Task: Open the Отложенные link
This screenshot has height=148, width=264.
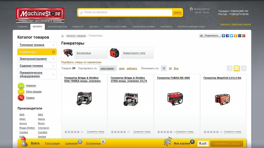Action: click(x=93, y=143)
